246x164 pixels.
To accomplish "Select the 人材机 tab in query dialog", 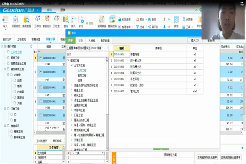I will [x=92, y=41].
